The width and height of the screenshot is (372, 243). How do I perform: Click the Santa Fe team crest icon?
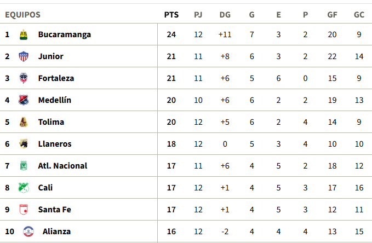[x=24, y=210]
